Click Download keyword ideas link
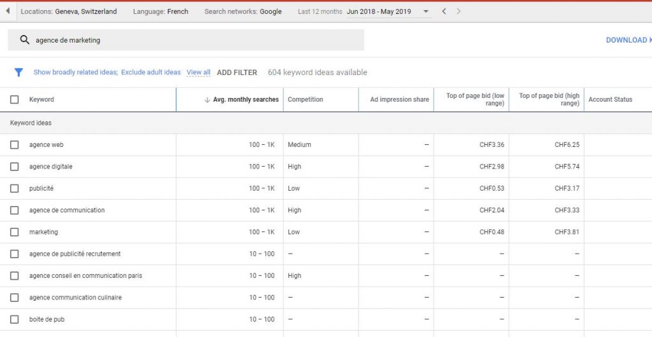 click(628, 40)
